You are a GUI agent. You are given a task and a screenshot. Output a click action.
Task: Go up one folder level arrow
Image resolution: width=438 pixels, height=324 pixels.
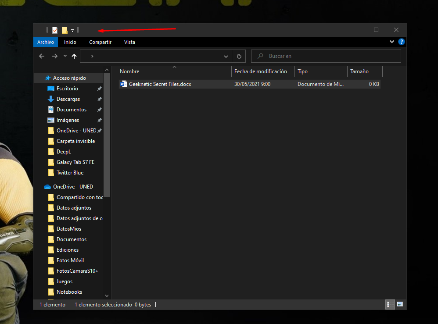click(74, 56)
